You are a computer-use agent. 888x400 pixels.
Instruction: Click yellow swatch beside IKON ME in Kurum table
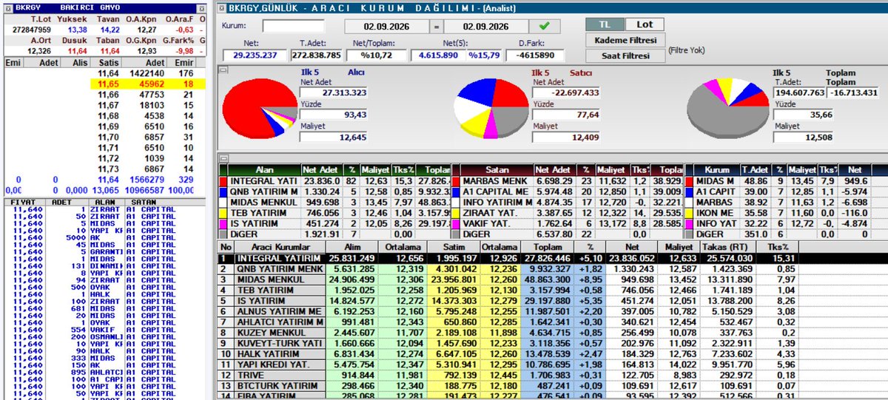click(x=689, y=213)
